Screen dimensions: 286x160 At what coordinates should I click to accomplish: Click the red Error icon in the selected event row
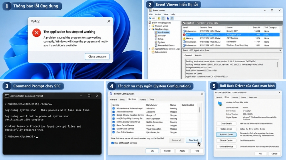[184, 35]
